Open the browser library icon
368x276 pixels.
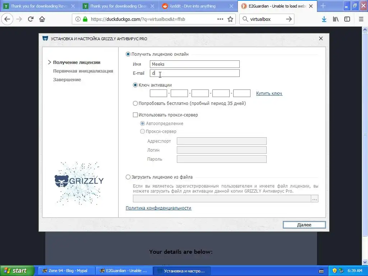point(336,19)
